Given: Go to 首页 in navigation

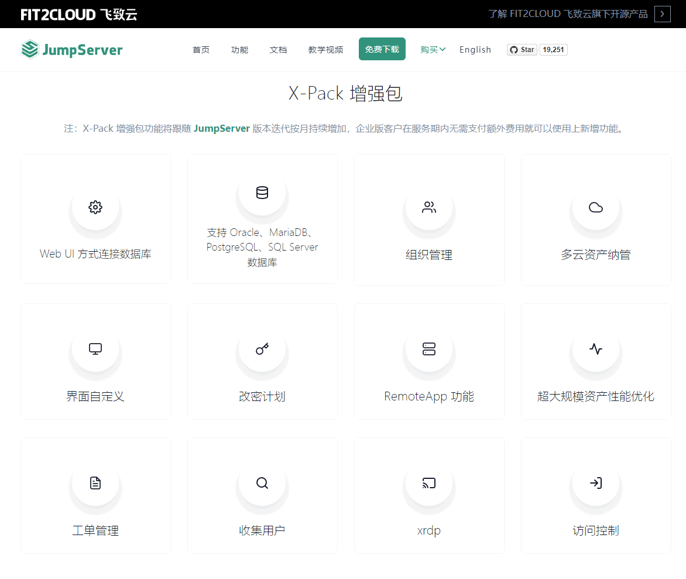Looking at the screenshot, I should click(x=201, y=49).
